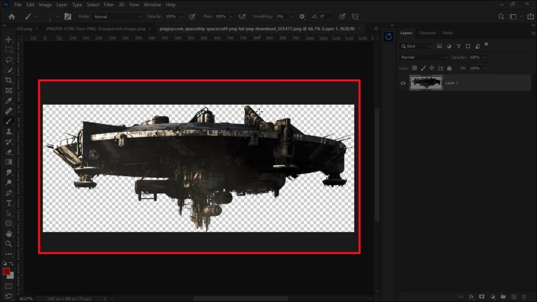Toggle lock position

(x=432, y=68)
